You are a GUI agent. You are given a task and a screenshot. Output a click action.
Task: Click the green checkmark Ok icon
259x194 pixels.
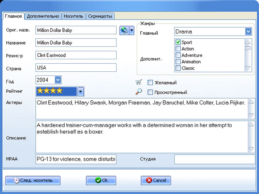point(98,180)
